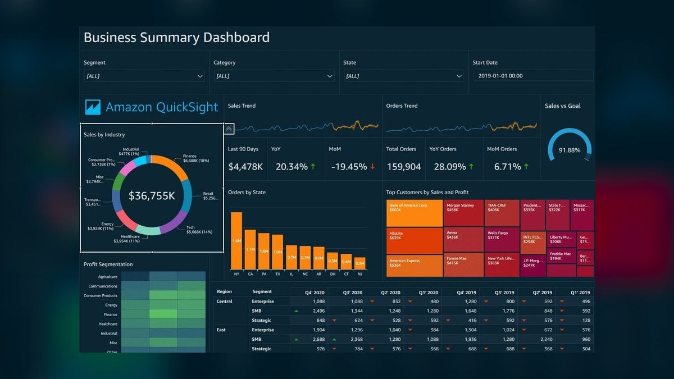Click the Sales vs Goal 91.88% gauge

(x=569, y=145)
